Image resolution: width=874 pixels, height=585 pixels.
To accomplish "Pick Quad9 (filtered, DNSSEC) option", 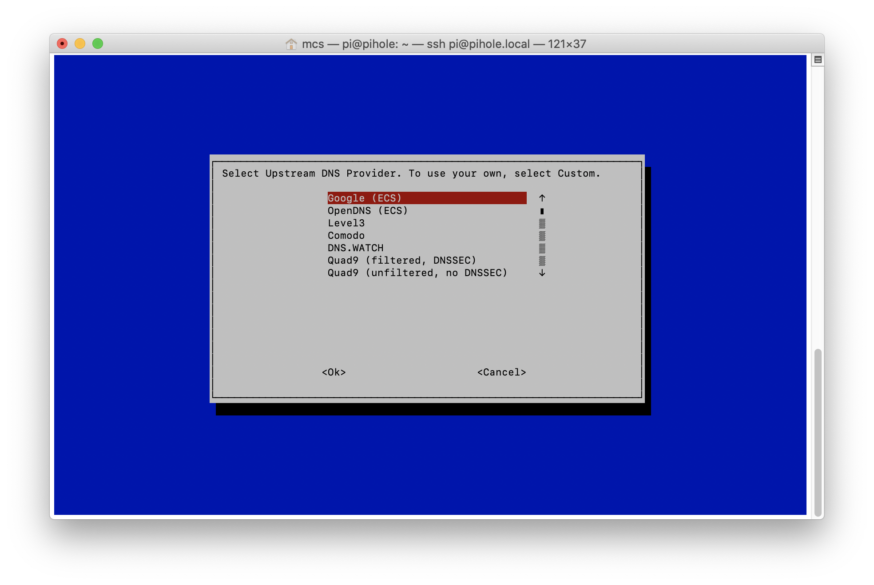I will [402, 260].
